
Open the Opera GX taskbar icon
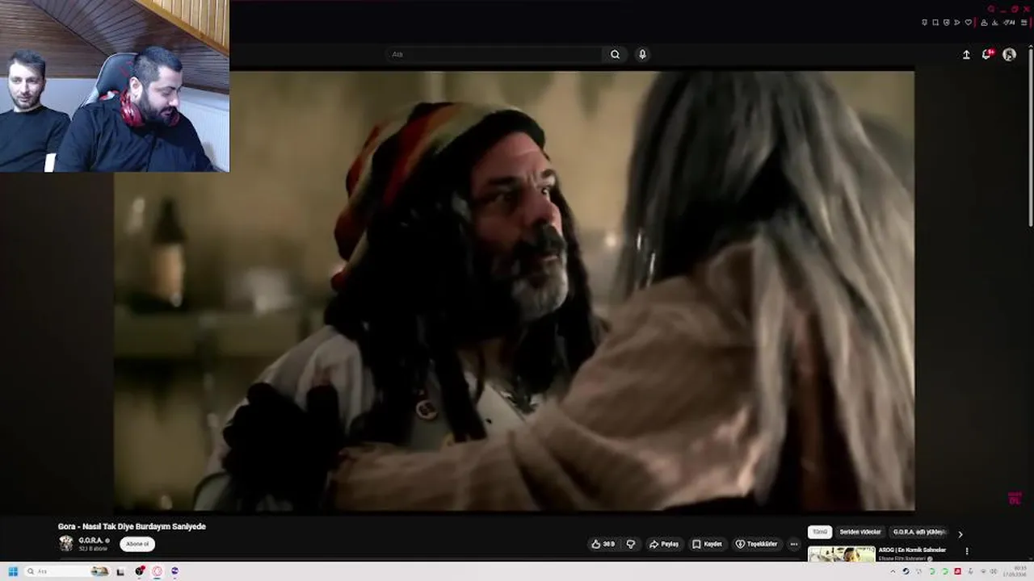point(157,571)
